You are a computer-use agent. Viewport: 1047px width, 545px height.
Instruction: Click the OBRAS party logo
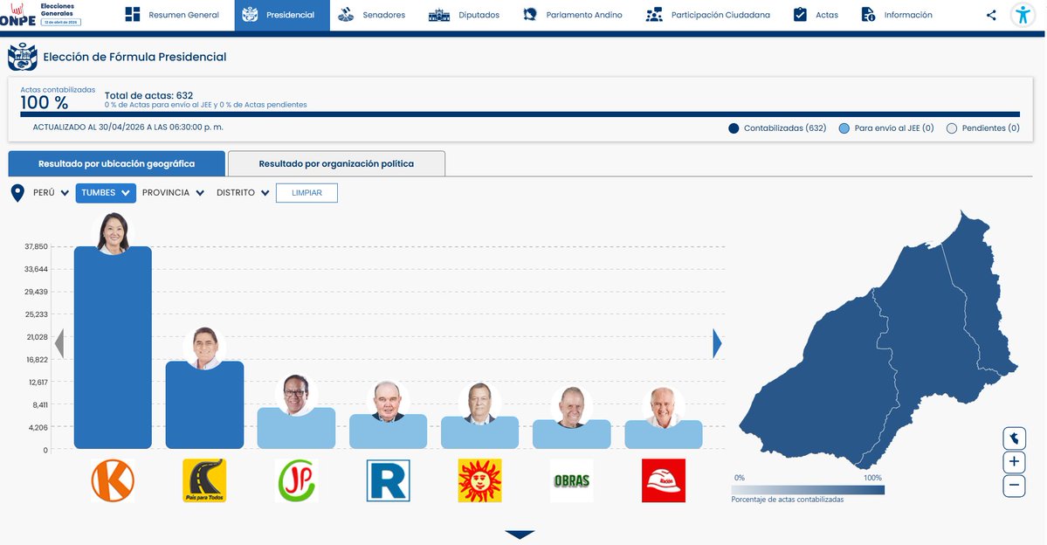click(x=572, y=480)
